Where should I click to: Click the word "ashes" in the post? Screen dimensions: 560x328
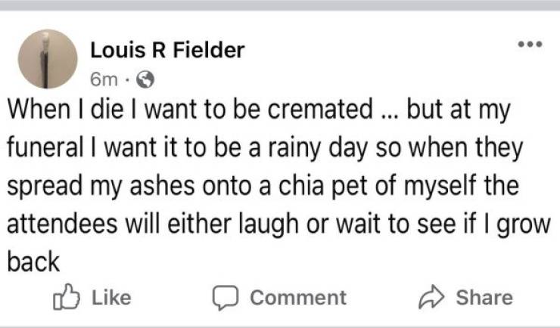[x=152, y=185]
